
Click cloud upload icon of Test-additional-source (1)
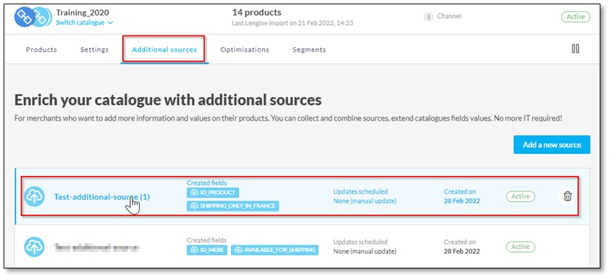(34, 197)
